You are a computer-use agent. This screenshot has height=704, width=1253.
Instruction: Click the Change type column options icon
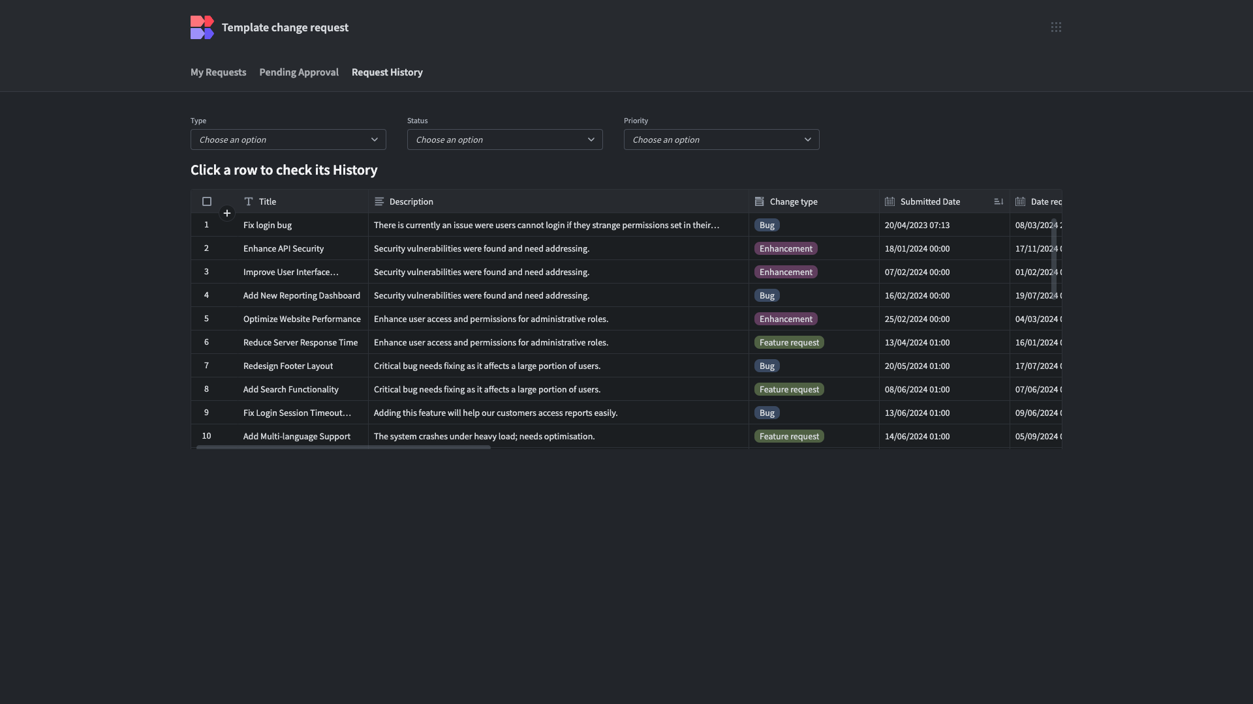click(x=760, y=201)
